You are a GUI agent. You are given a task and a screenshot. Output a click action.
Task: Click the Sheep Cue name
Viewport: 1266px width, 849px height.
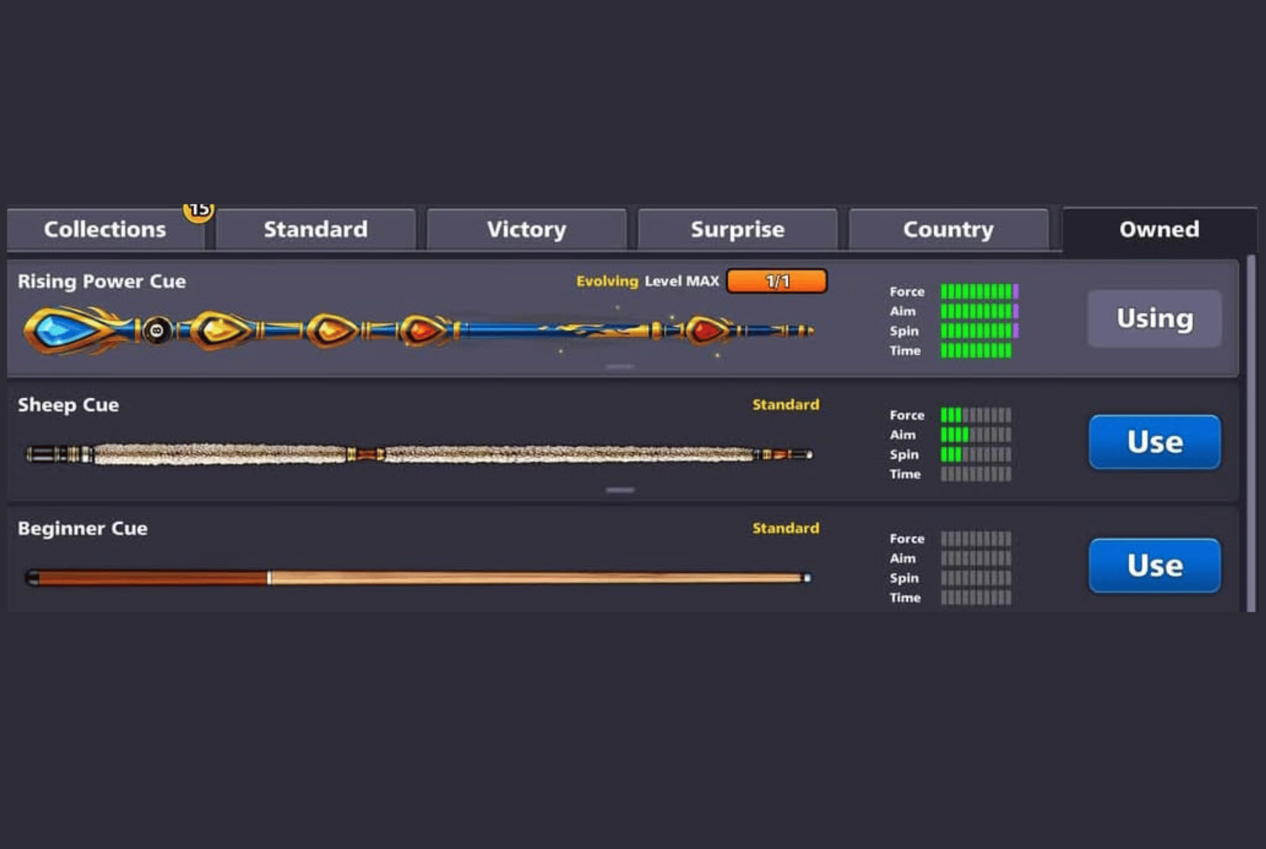coord(68,404)
